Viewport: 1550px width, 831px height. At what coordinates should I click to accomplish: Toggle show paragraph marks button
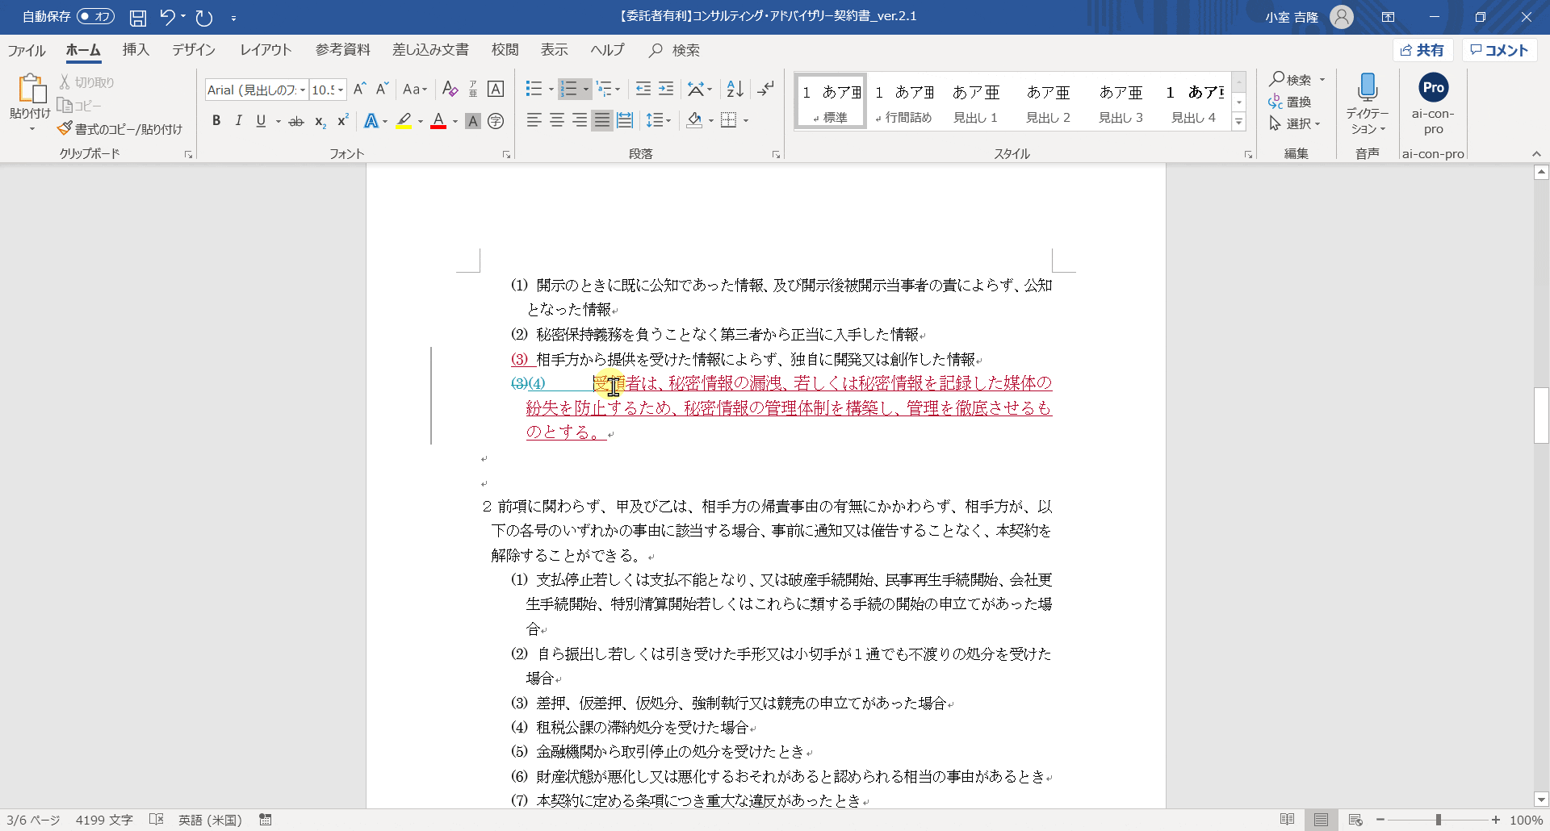point(765,89)
